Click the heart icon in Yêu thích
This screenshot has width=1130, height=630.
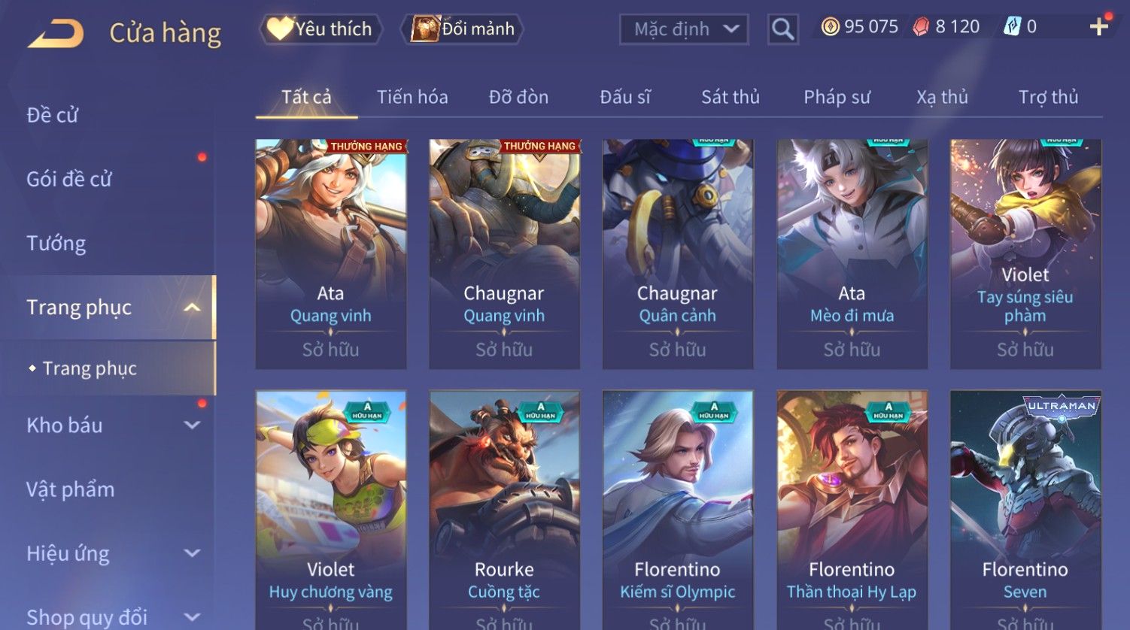(279, 29)
